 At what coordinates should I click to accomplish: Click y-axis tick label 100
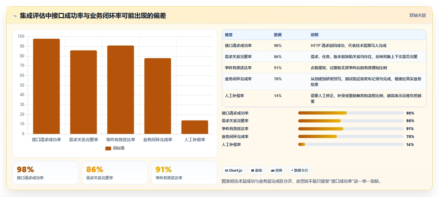[x=21, y=36]
